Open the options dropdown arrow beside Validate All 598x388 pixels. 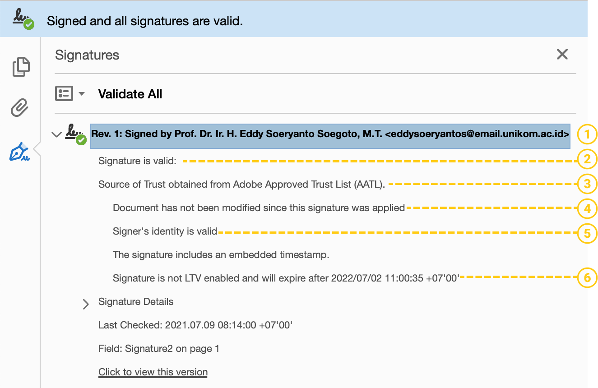pyautogui.click(x=82, y=94)
